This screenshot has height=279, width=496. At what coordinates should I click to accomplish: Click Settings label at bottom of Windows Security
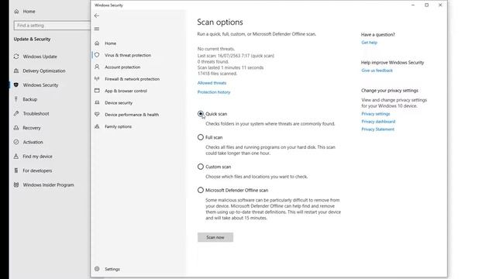[x=112, y=269]
